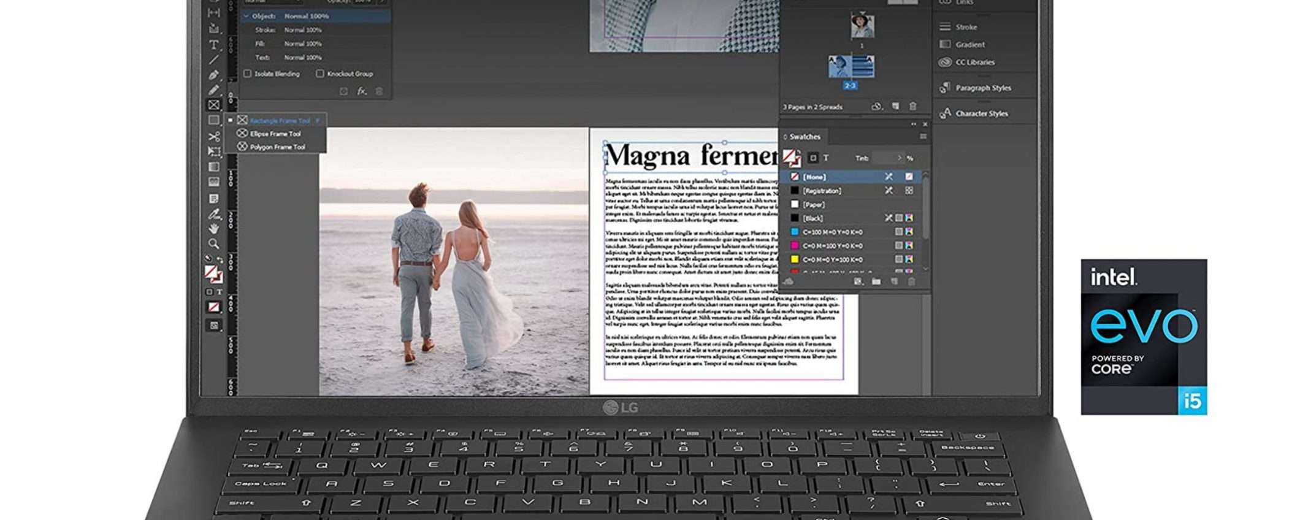Check the Knockout Group option
This screenshot has height=520, width=1300.
tap(319, 74)
